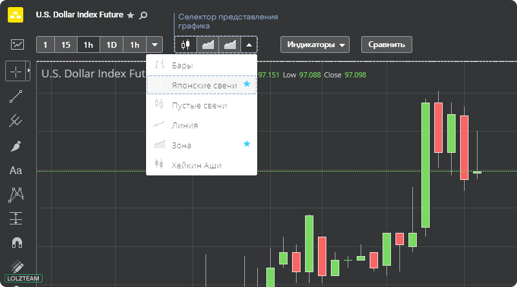This screenshot has width=517, height=287.
Task: Select the trend line drawing tool
Action: pos(16,97)
